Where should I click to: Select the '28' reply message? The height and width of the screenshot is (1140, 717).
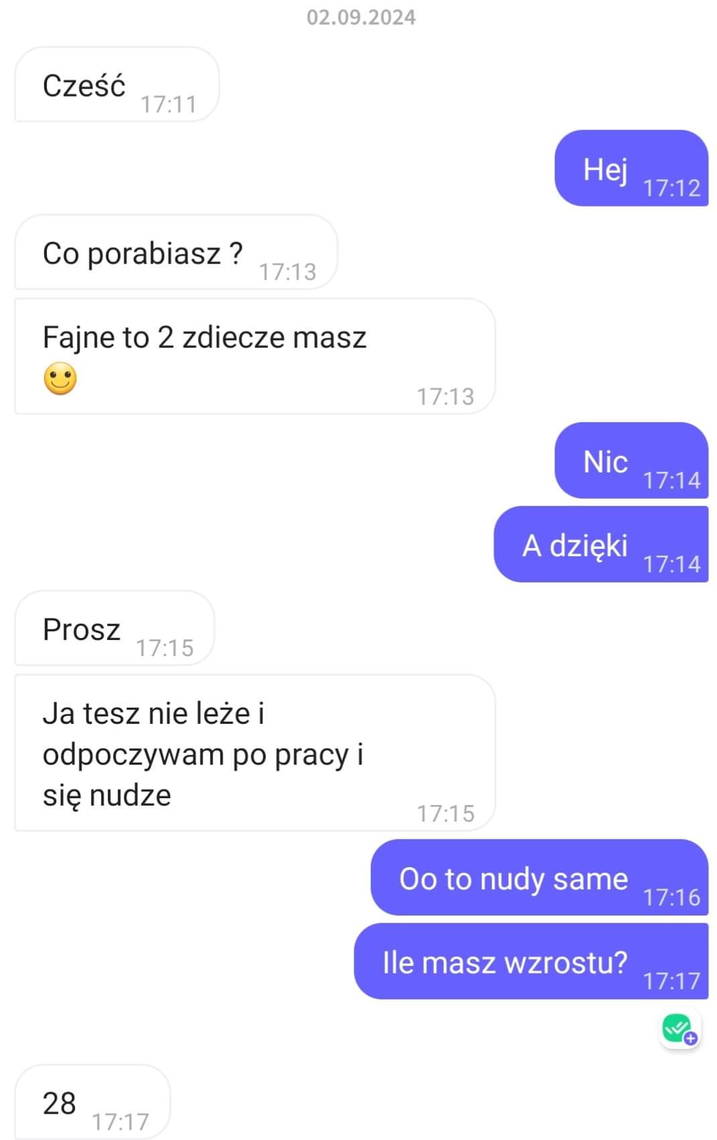(92, 1102)
